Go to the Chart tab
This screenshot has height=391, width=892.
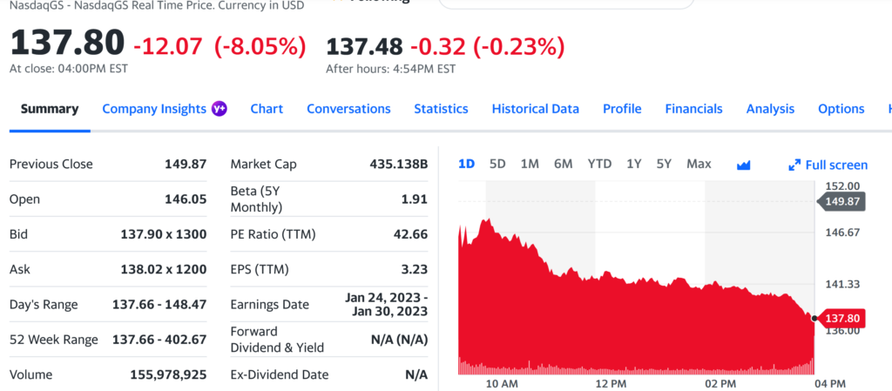267,109
